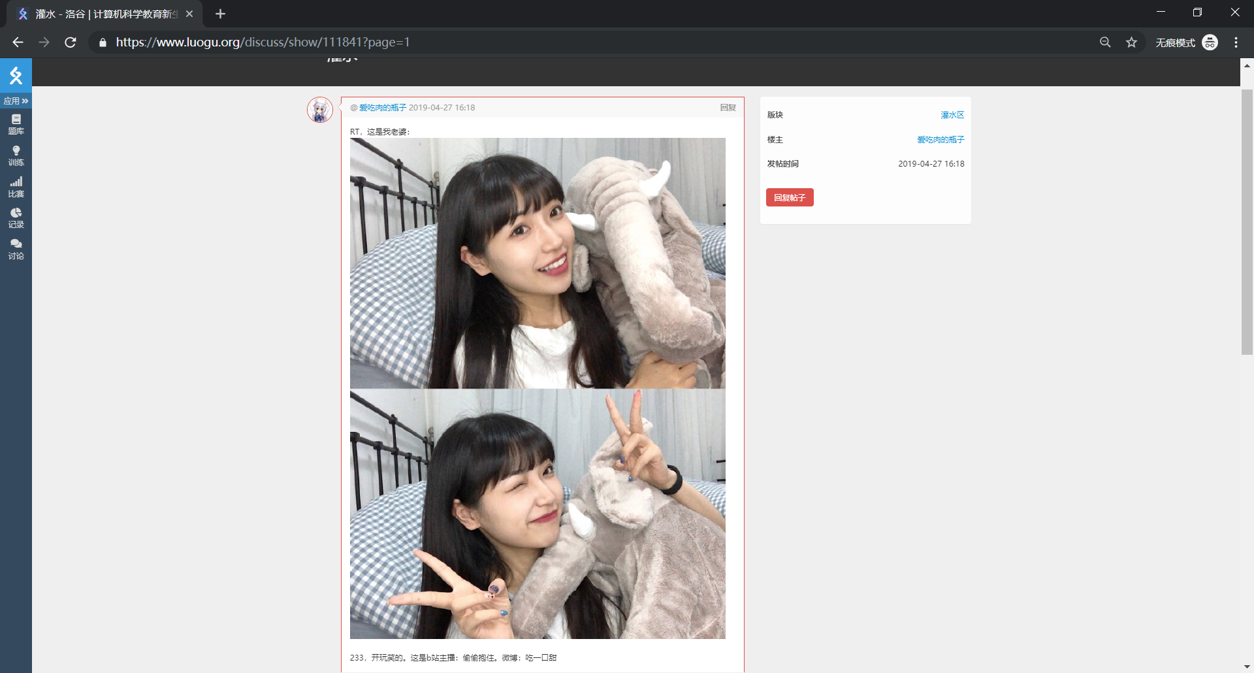Viewport: 1254px width, 673px height.
Task: Restore down the browser window
Action: (x=1197, y=12)
